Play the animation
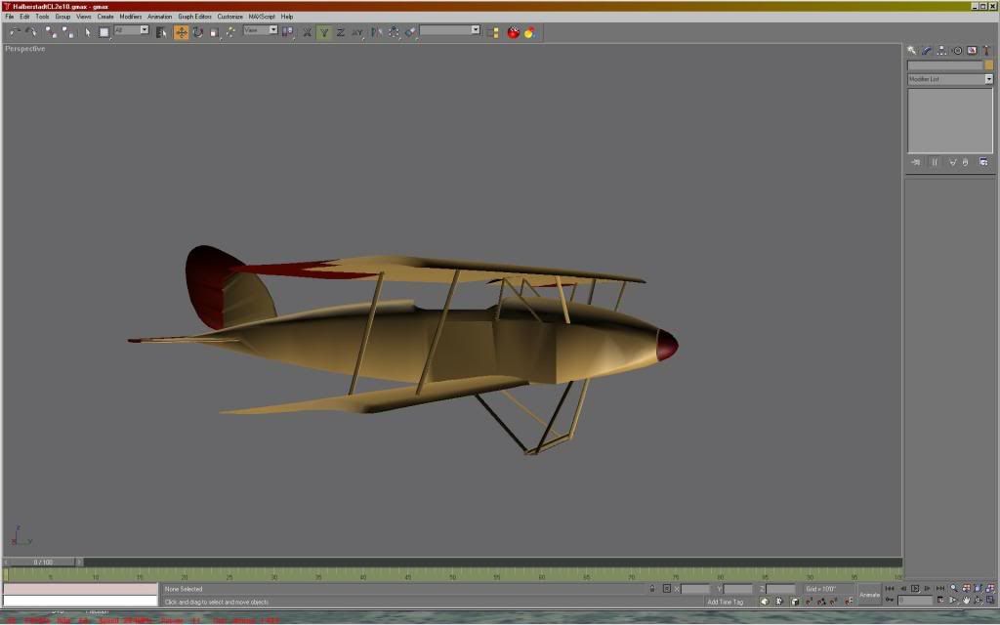1000x625 pixels. 915,589
